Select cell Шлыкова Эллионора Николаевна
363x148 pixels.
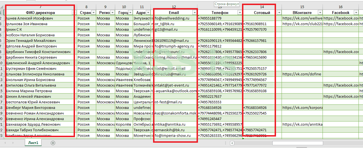(x=40, y=74)
